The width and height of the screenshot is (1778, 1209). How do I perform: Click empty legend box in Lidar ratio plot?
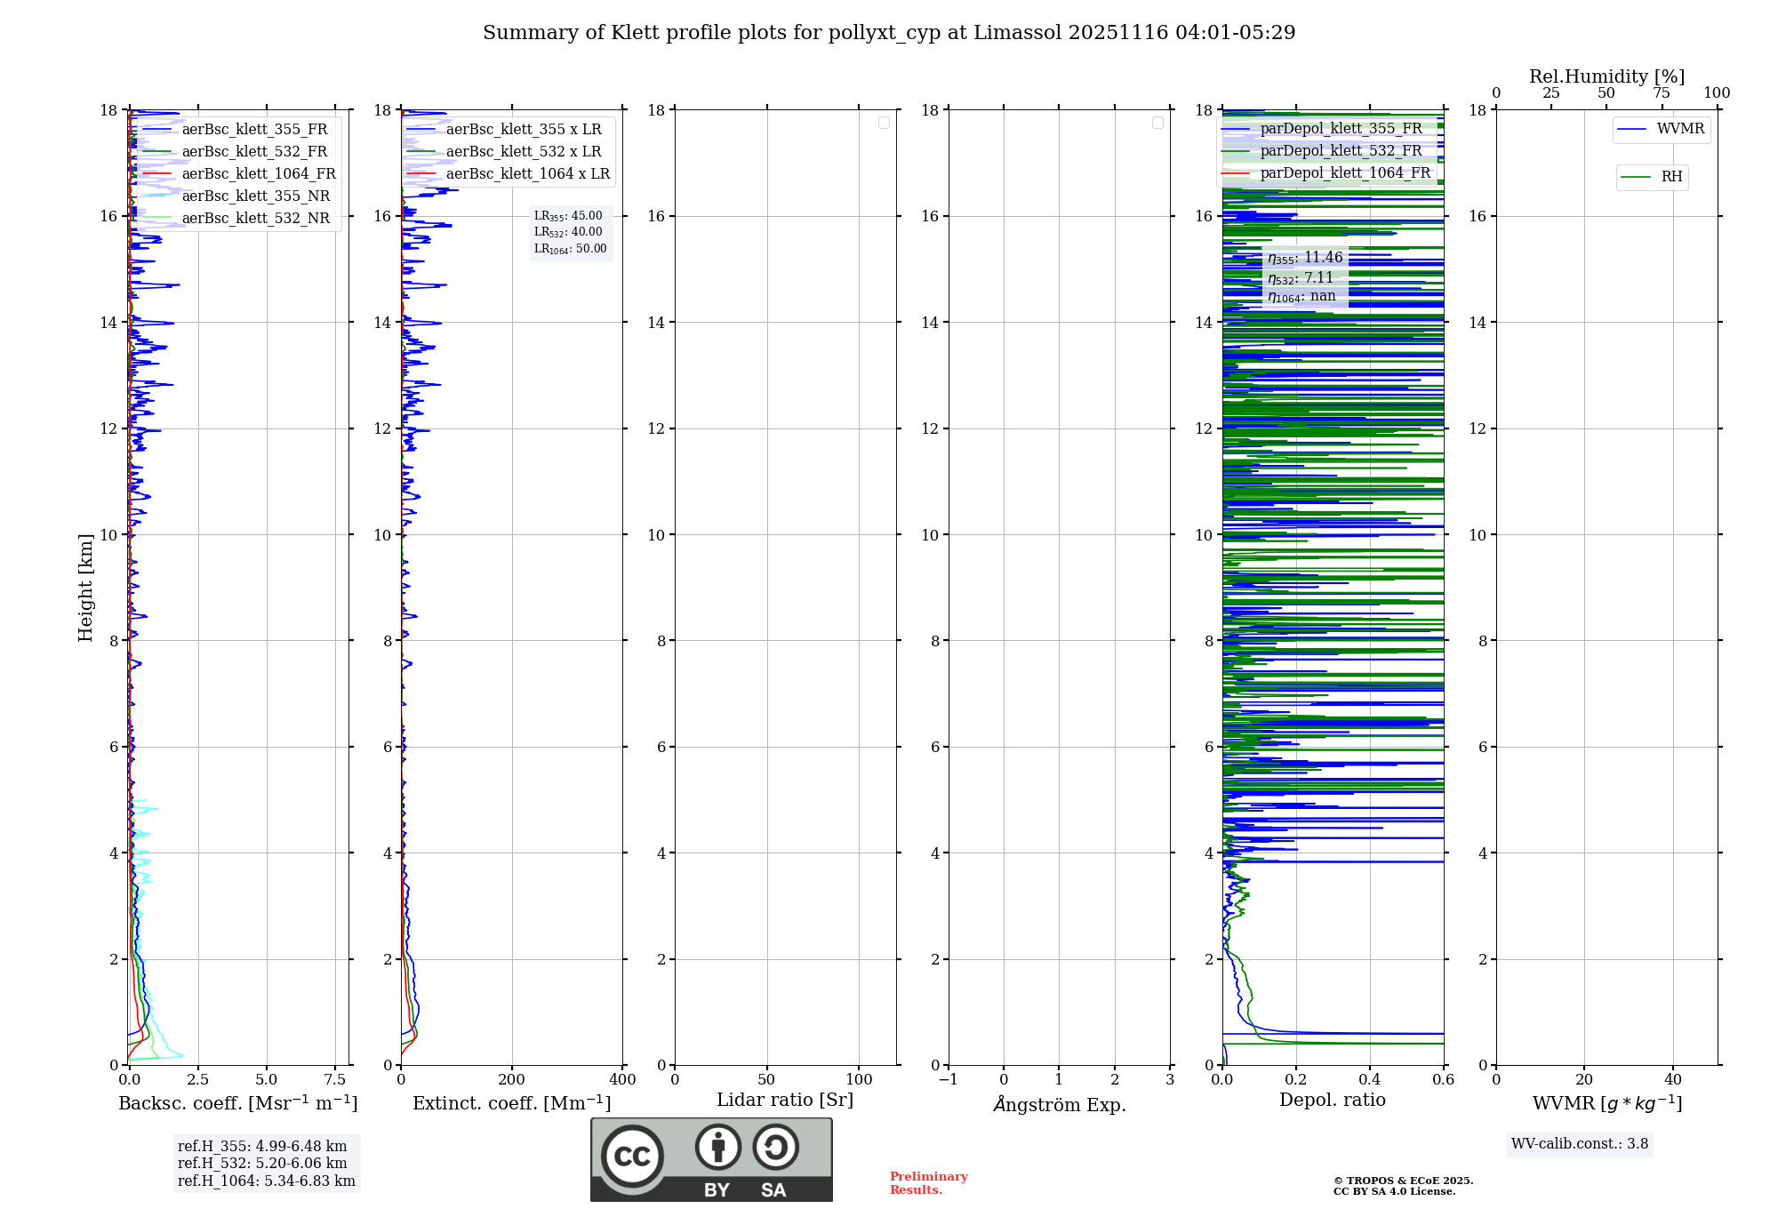coord(884,123)
